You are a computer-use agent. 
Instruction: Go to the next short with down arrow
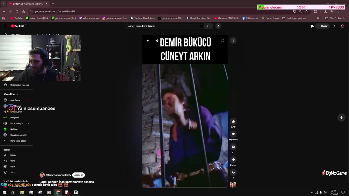341,117
